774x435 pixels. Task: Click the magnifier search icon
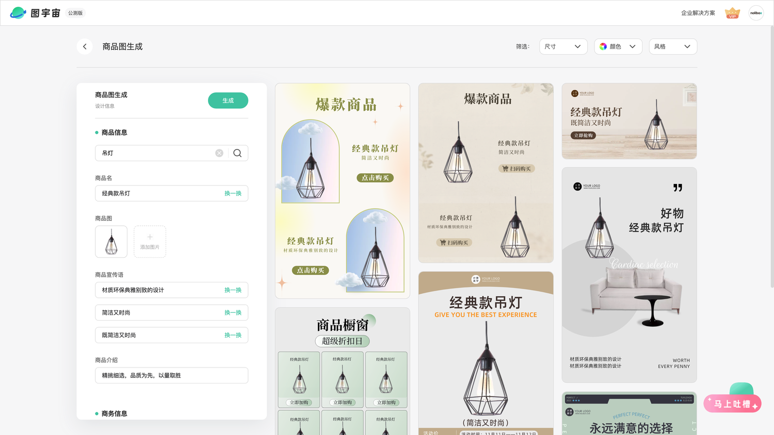(x=237, y=153)
